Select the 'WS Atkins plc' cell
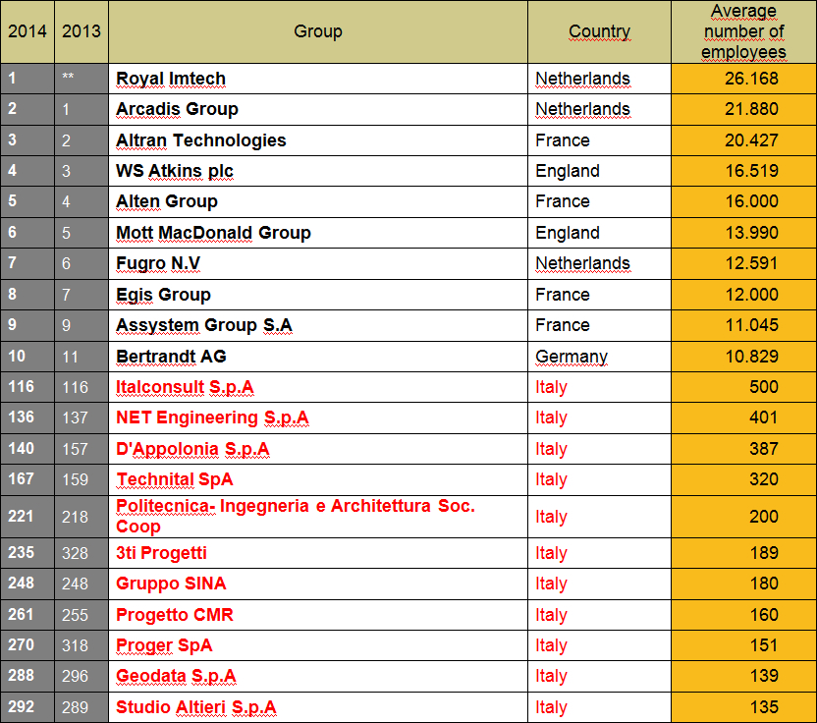Screen dimensions: 817x723 coord(318,171)
